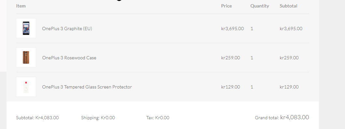Click the Subtotal: Kr4,083.00 summary text

pyautogui.click(x=37, y=118)
